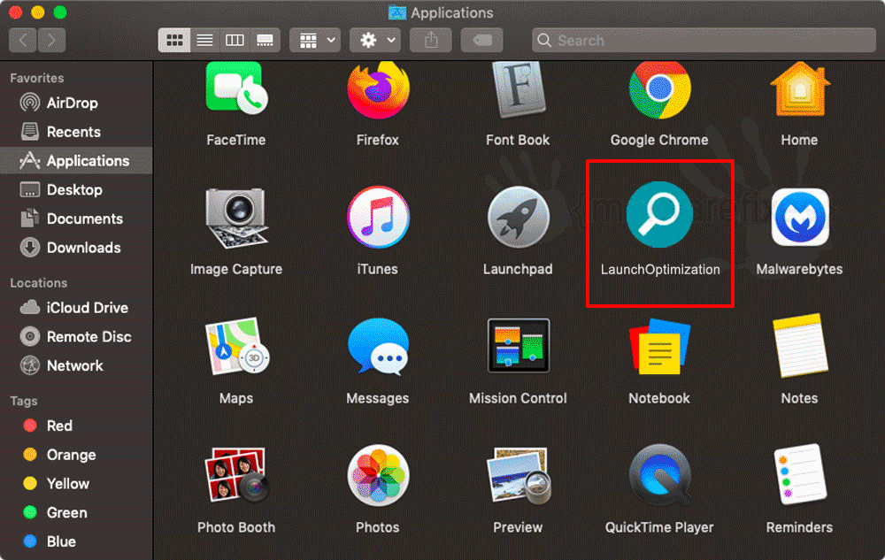
Task: Select the Google Chrome app icon
Action: point(659,89)
